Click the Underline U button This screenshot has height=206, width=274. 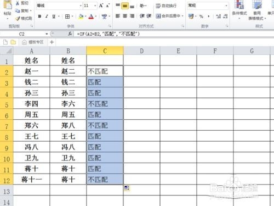(x=54, y=16)
